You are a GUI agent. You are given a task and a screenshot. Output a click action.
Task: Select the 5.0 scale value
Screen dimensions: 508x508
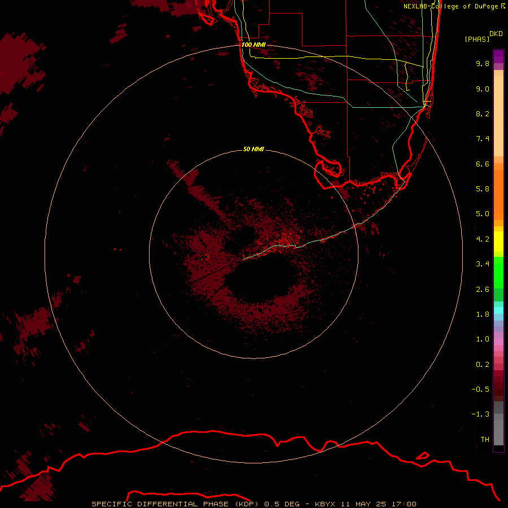tap(483, 214)
